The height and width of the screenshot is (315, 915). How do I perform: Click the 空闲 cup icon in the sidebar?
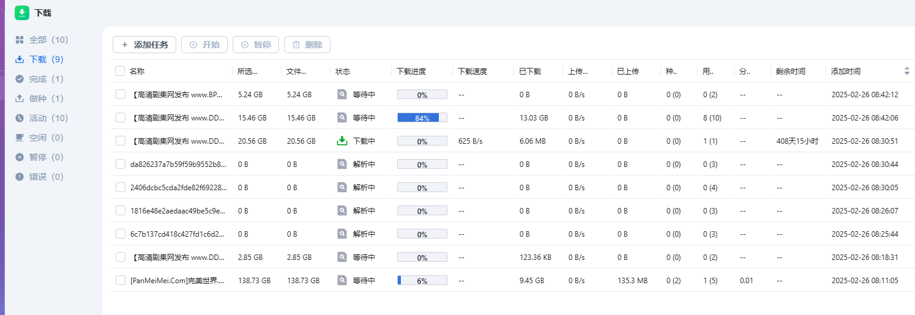(20, 138)
